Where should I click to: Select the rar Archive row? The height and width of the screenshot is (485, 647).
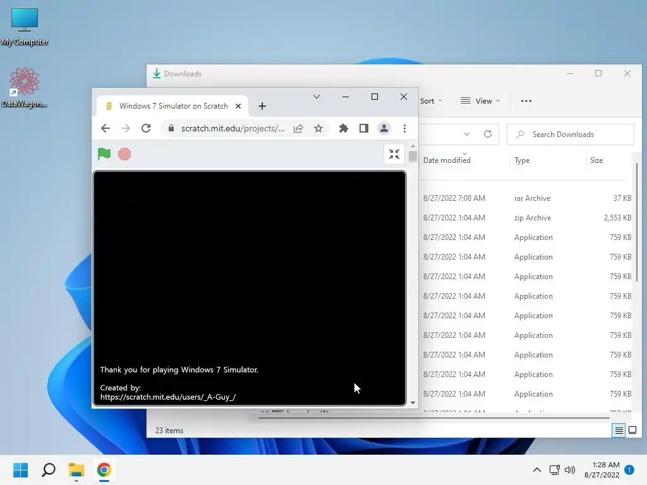pyautogui.click(x=527, y=198)
